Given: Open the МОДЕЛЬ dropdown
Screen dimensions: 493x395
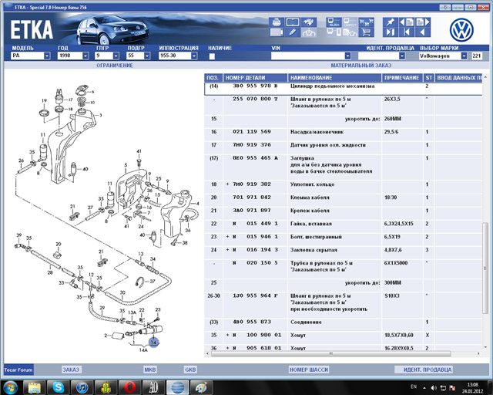Looking at the screenshot, I should [47, 56].
